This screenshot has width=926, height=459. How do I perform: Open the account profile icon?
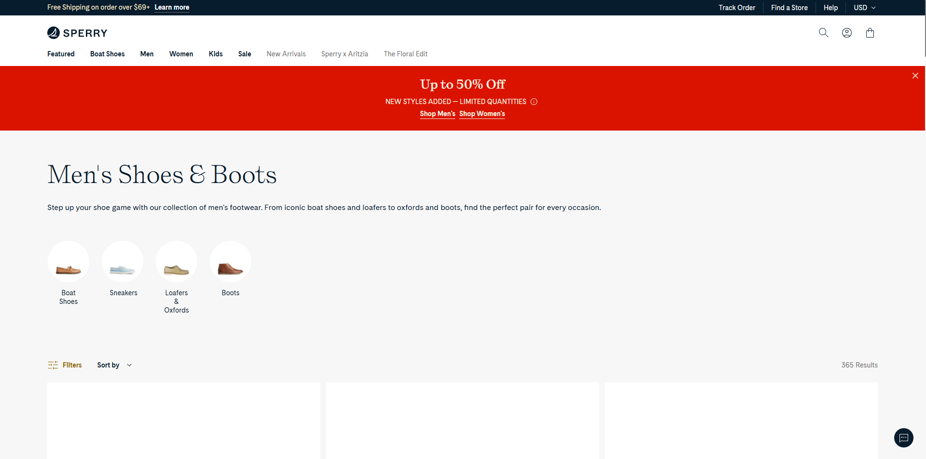pyautogui.click(x=847, y=33)
